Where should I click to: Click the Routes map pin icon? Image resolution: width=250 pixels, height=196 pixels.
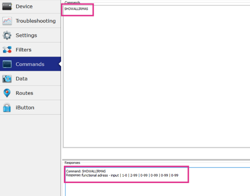pyautogui.click(x=7, y=93)
